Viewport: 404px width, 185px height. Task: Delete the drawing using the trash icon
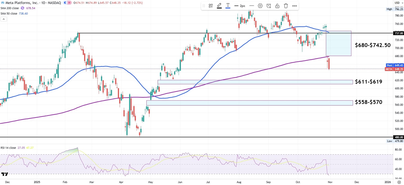pos(286,6)
